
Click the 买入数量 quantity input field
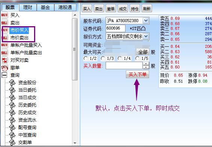pyautogui.click(x=124, y=65)
